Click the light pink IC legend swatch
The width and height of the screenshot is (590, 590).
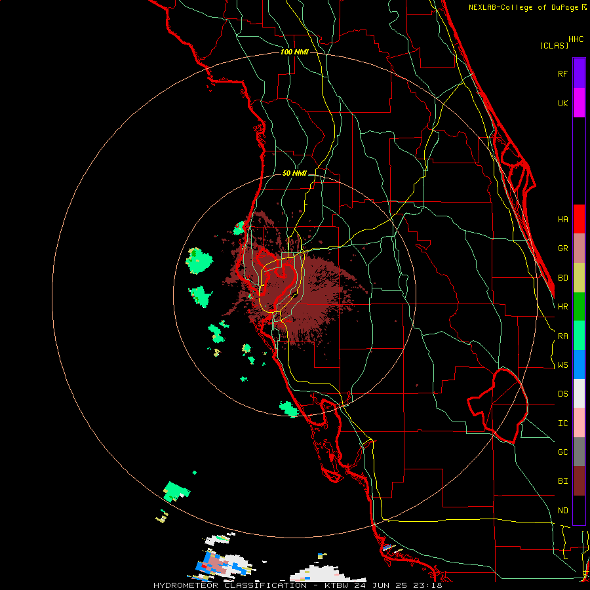click(579, 423)
